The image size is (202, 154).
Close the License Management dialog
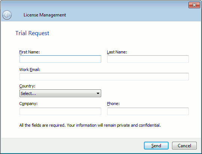pos(194,5)
